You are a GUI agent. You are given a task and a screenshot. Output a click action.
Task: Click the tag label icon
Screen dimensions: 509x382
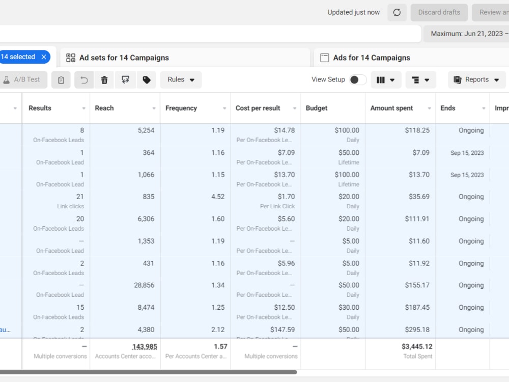(146, 79)
